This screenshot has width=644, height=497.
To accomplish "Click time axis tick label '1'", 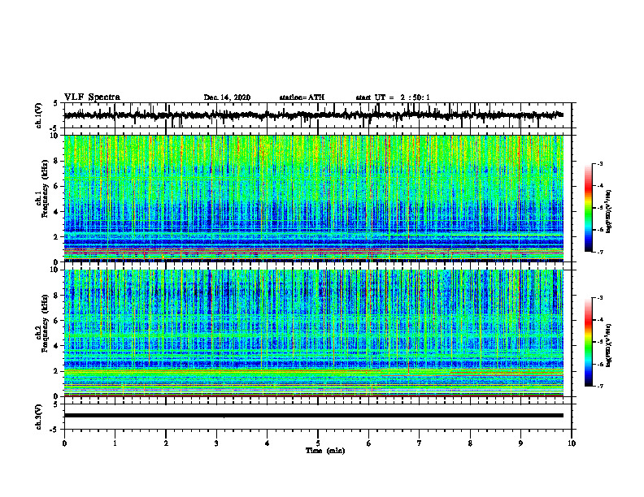I will point(115,443).
